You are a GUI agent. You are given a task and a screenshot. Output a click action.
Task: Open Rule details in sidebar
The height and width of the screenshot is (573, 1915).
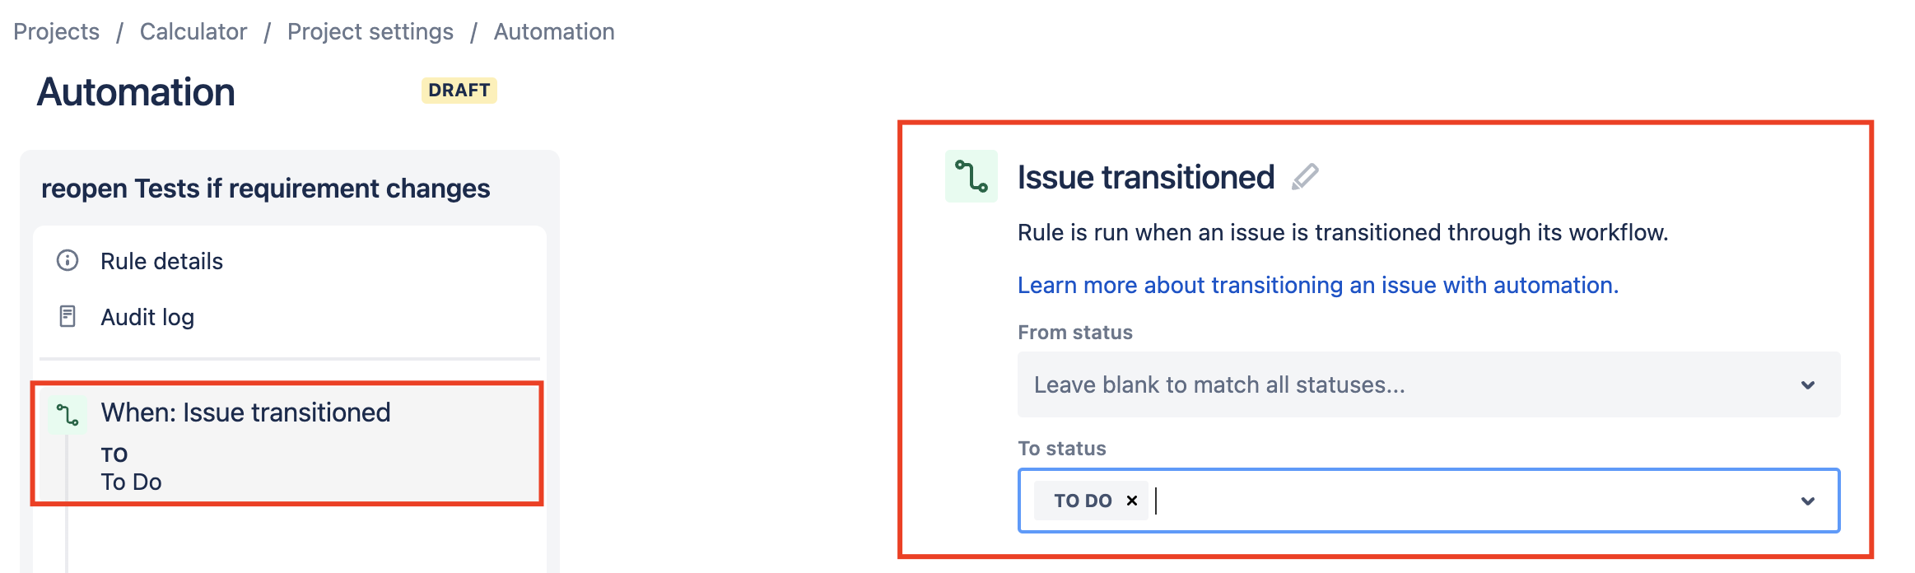click(x=161, y=261)
